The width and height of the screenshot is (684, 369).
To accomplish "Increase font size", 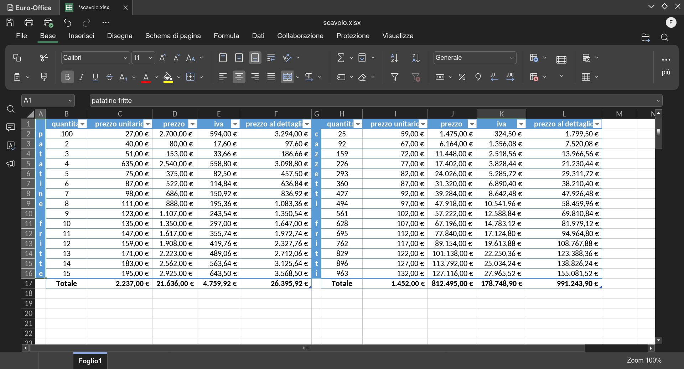I will [162, 58].
